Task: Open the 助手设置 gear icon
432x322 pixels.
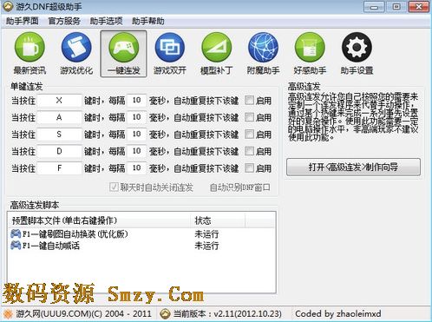Action: [357, 47]
